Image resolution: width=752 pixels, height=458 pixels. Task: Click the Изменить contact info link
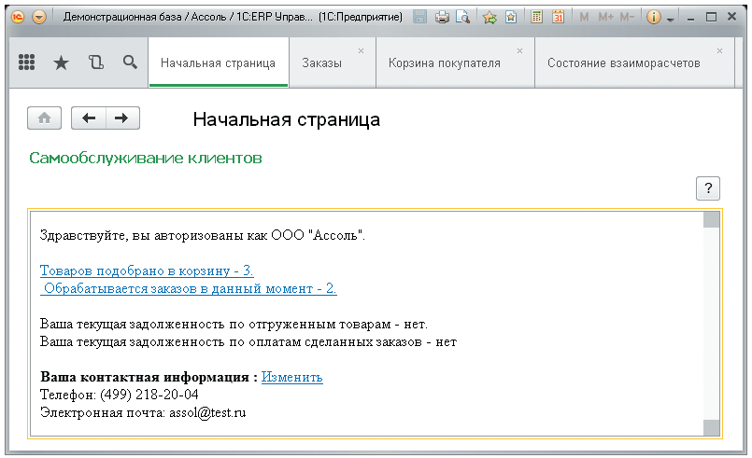pos(291,377)
